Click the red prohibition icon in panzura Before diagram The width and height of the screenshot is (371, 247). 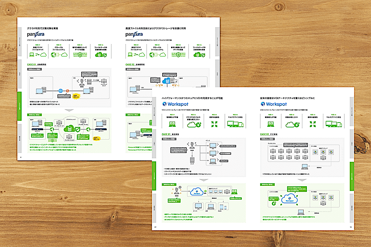coord(67,91)
